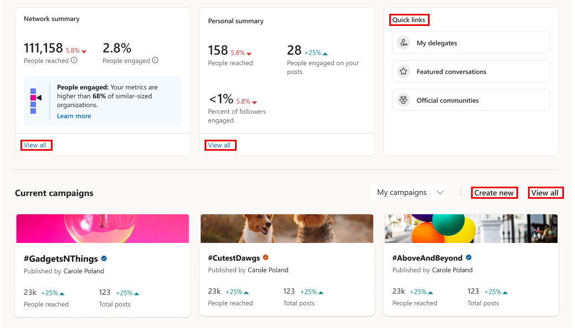The height and width of the screenshot is (328, 575).
Task: Click the info icon beside network People reached
Action: click(74, 60)
